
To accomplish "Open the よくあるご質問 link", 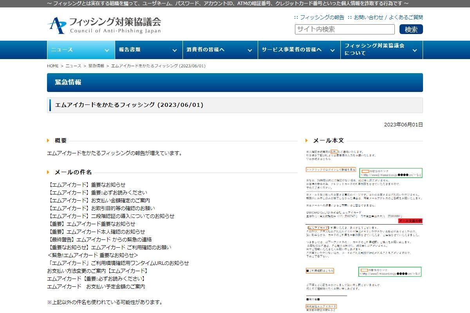I will tap(406, 17).
